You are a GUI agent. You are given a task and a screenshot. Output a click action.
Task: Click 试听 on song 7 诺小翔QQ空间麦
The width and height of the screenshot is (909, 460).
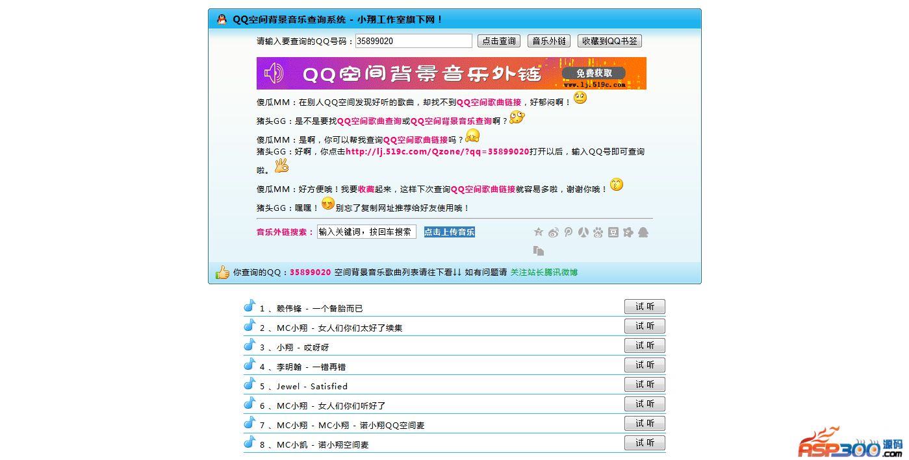[645, 424]
